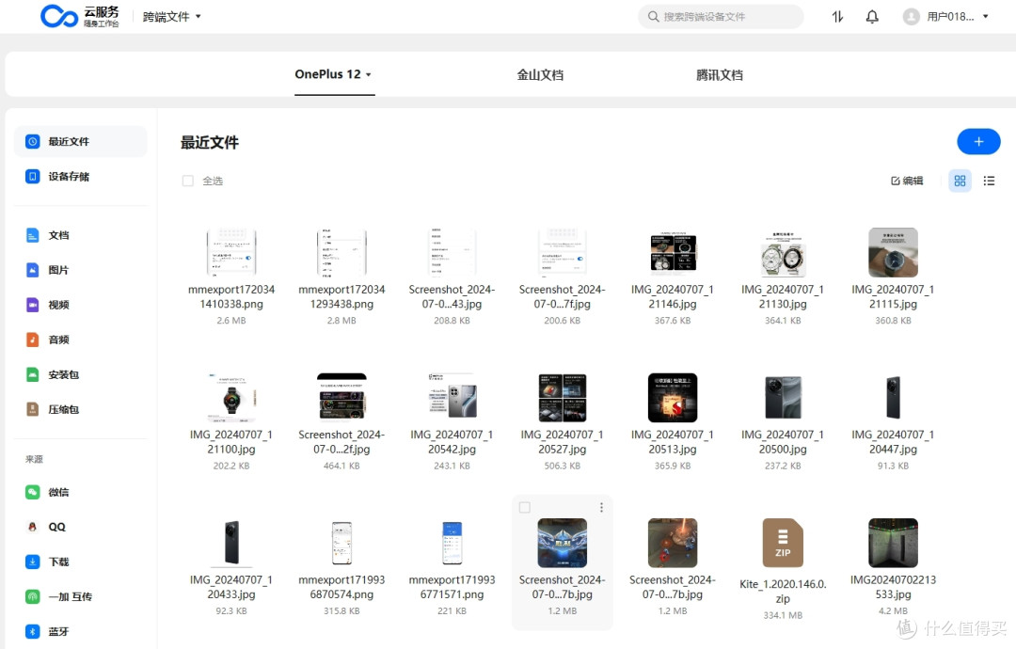Open IMG20240702213533.jpg thumbnail
Viewport: 1016px width, 649px height.
coord(893,543)
